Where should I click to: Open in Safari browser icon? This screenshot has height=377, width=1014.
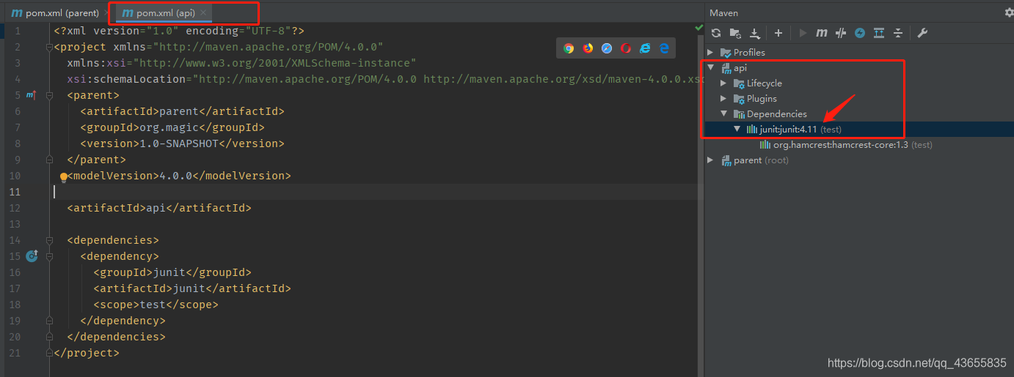(x=607, y=48)
